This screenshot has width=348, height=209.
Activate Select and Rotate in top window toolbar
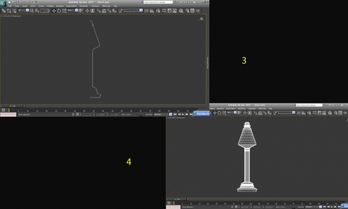point(59,10)
